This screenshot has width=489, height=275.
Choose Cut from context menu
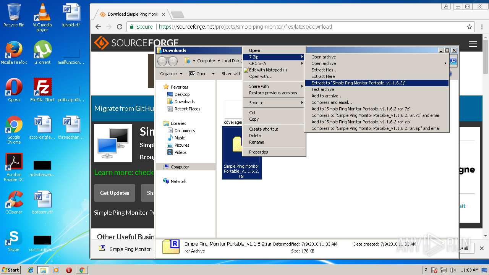click(x=274, y=113)
